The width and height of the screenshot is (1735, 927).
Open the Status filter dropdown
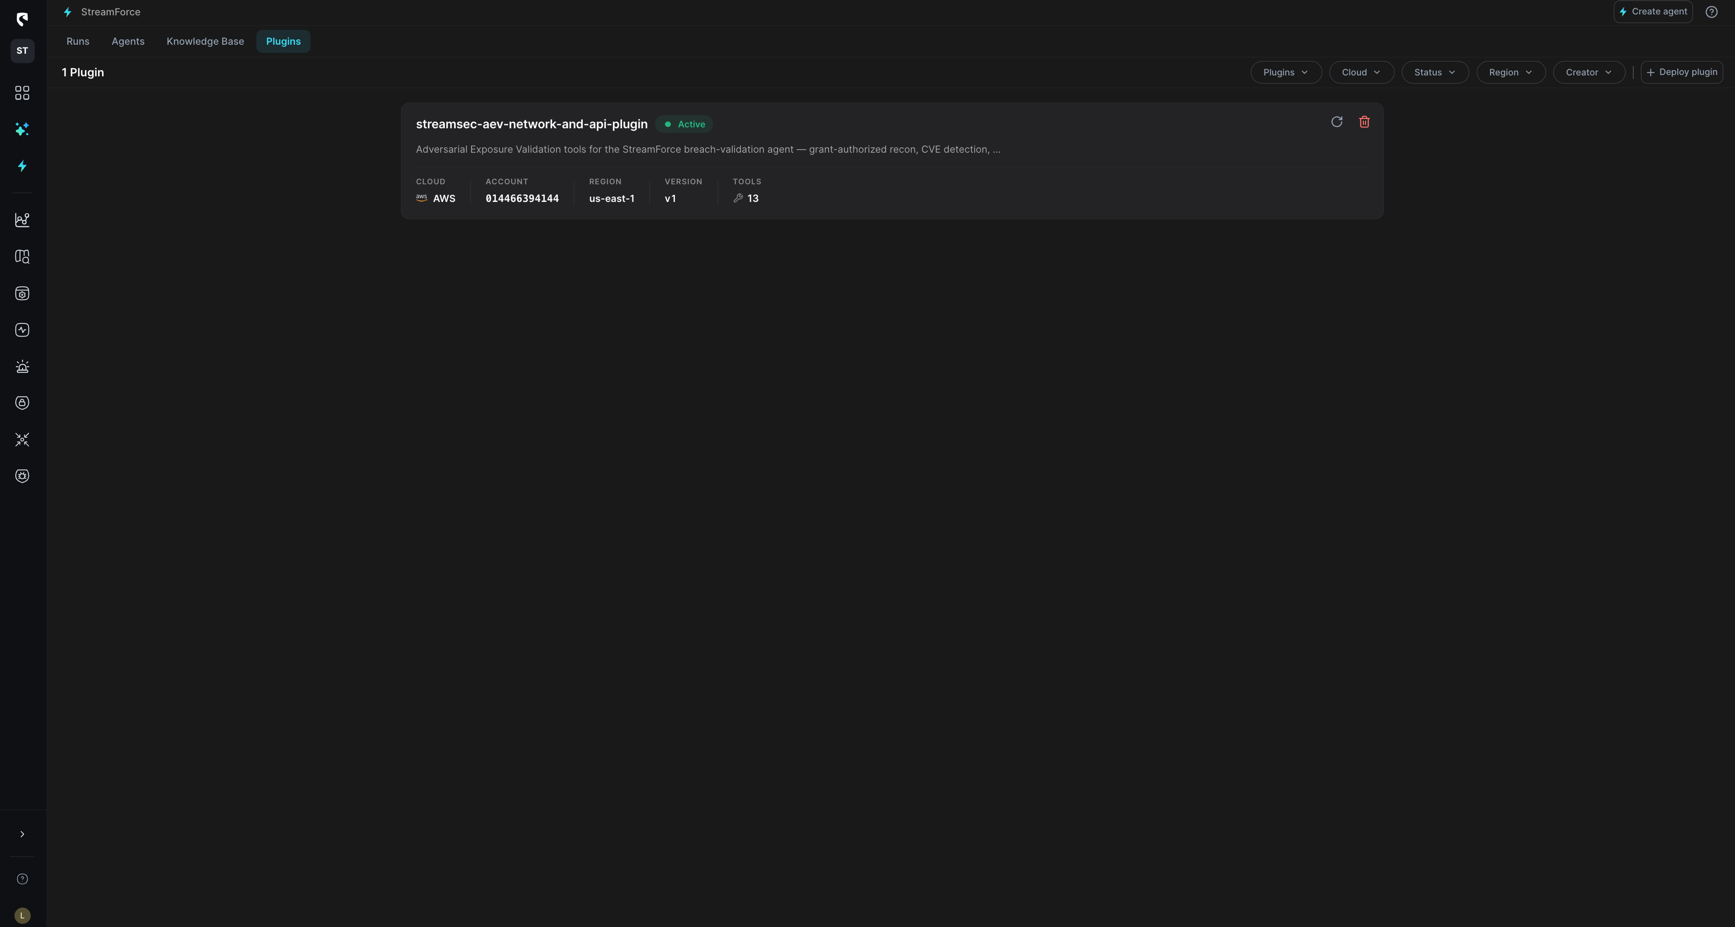click(x=1435, y=72)
